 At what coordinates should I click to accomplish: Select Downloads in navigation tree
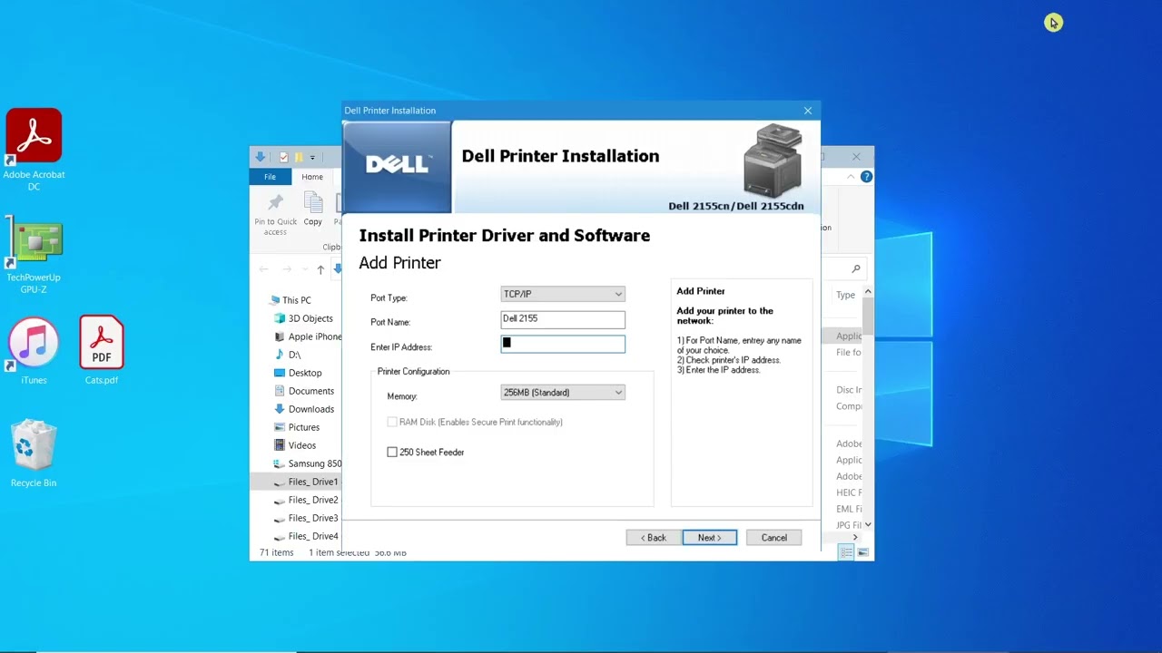[x=304, y=409]
